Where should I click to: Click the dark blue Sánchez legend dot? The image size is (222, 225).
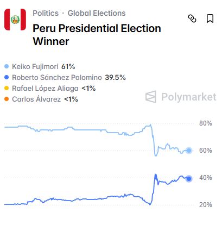coord(7,77)
